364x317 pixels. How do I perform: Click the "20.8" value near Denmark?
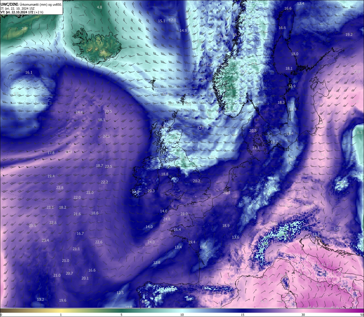point(253,130)
